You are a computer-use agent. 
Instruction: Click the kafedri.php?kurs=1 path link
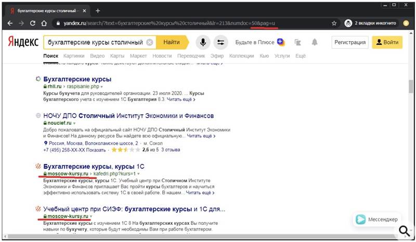pos(114,174)
